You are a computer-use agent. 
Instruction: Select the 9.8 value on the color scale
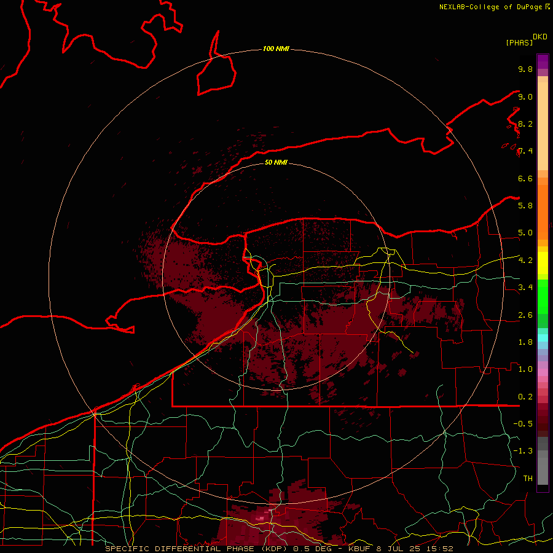click(x=525, y=69)
